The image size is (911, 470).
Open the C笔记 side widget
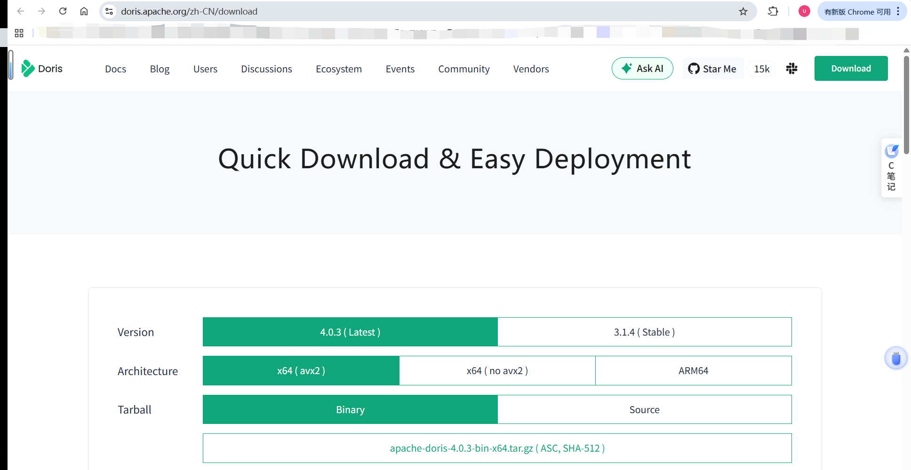pyautogui.click(x=891, y=168)
